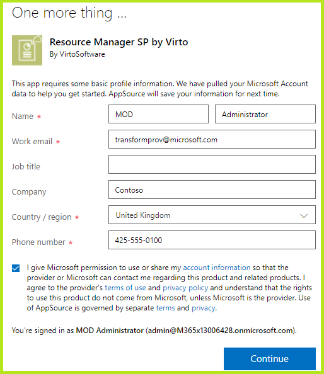Open the account information link
Image resolution: width=324 pixels, height=374 pixels.
pos(217,268)
